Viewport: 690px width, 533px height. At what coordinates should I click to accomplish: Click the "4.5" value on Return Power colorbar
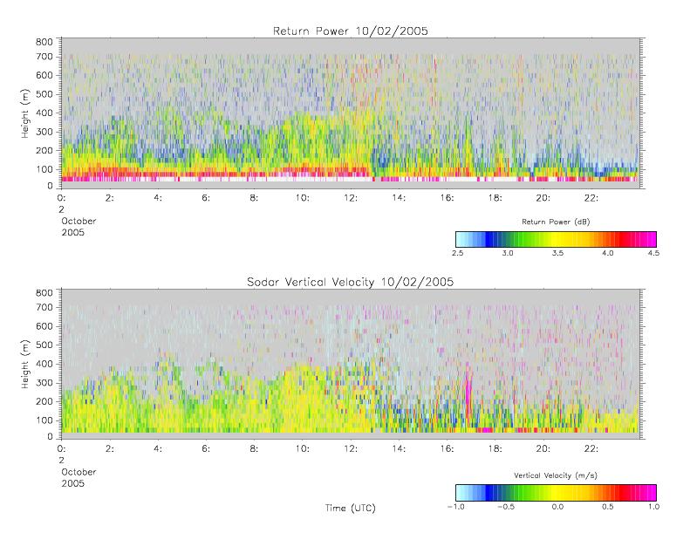[x=653, y=253]
